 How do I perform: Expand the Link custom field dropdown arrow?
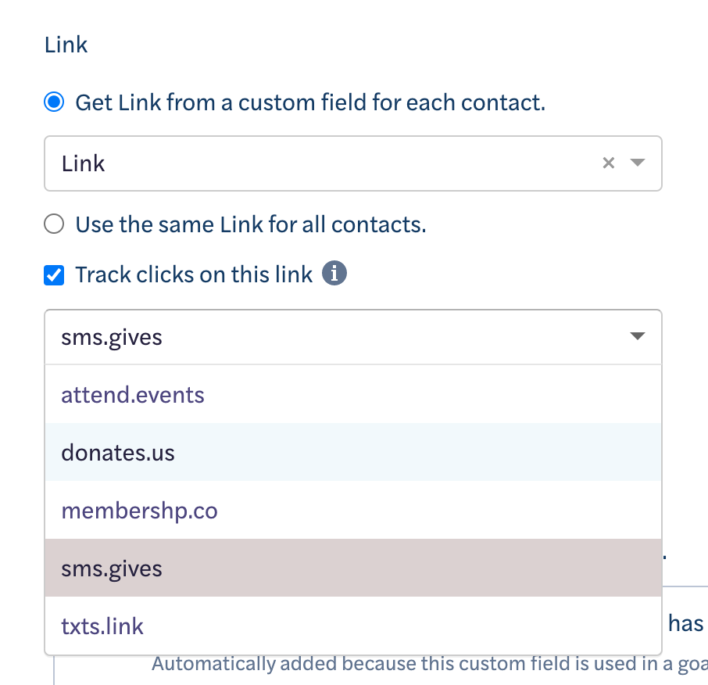click(637, 163)
